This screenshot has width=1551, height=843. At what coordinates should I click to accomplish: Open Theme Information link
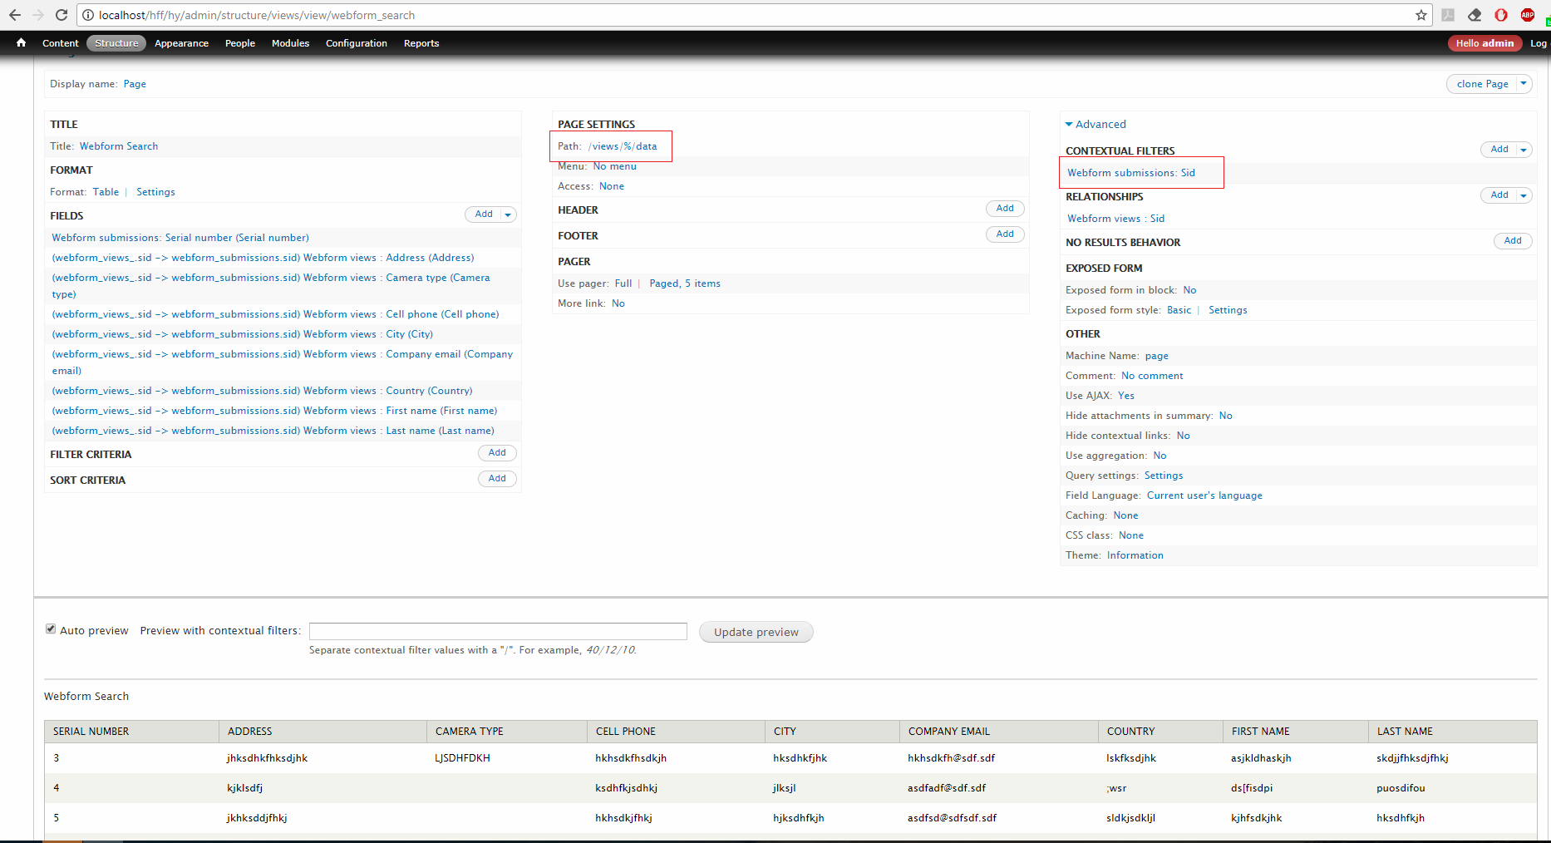point(1135,555)
